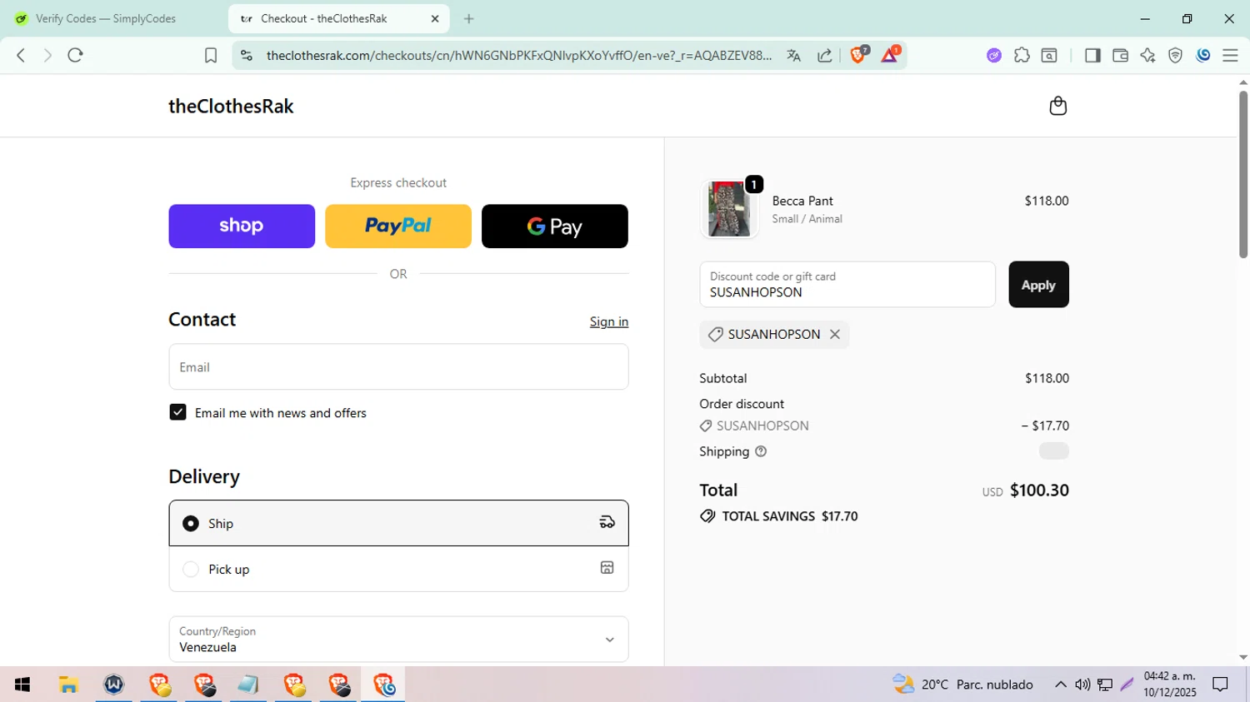Click the taskbar clock showing 04:42 a. m.
Image resolution: width=1250 pixels, height=702 pixels.
1170,685
